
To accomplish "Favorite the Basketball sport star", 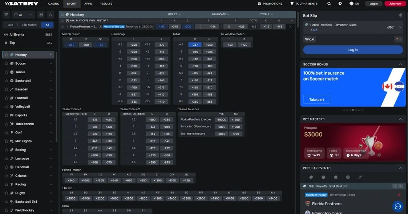I will coord(6,81).
